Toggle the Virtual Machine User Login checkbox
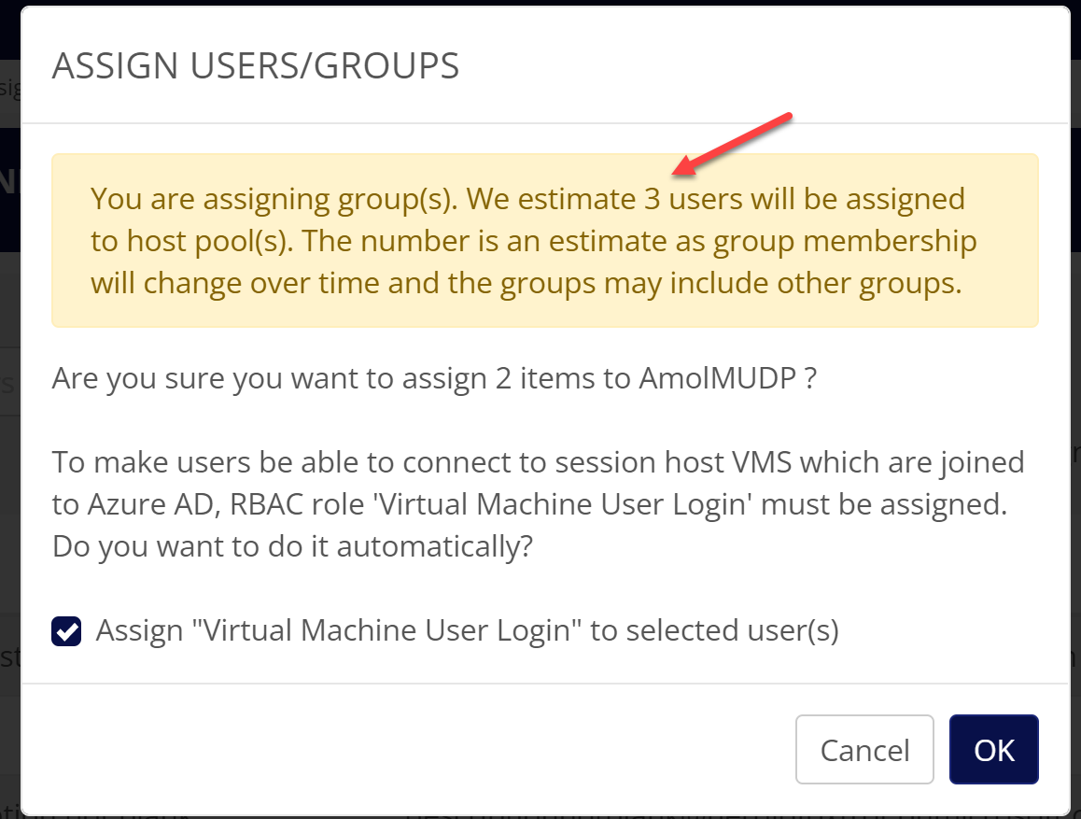This screenshot has width=1081, height=819. (66, 631)
